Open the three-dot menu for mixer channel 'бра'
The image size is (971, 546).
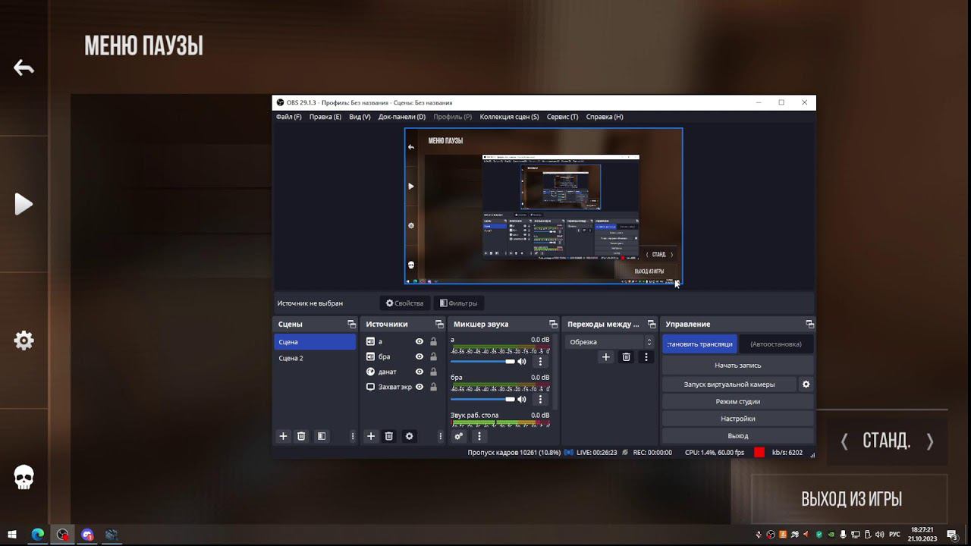click(540, 400)
